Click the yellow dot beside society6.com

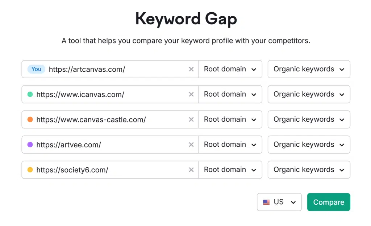tap(30, 170)
